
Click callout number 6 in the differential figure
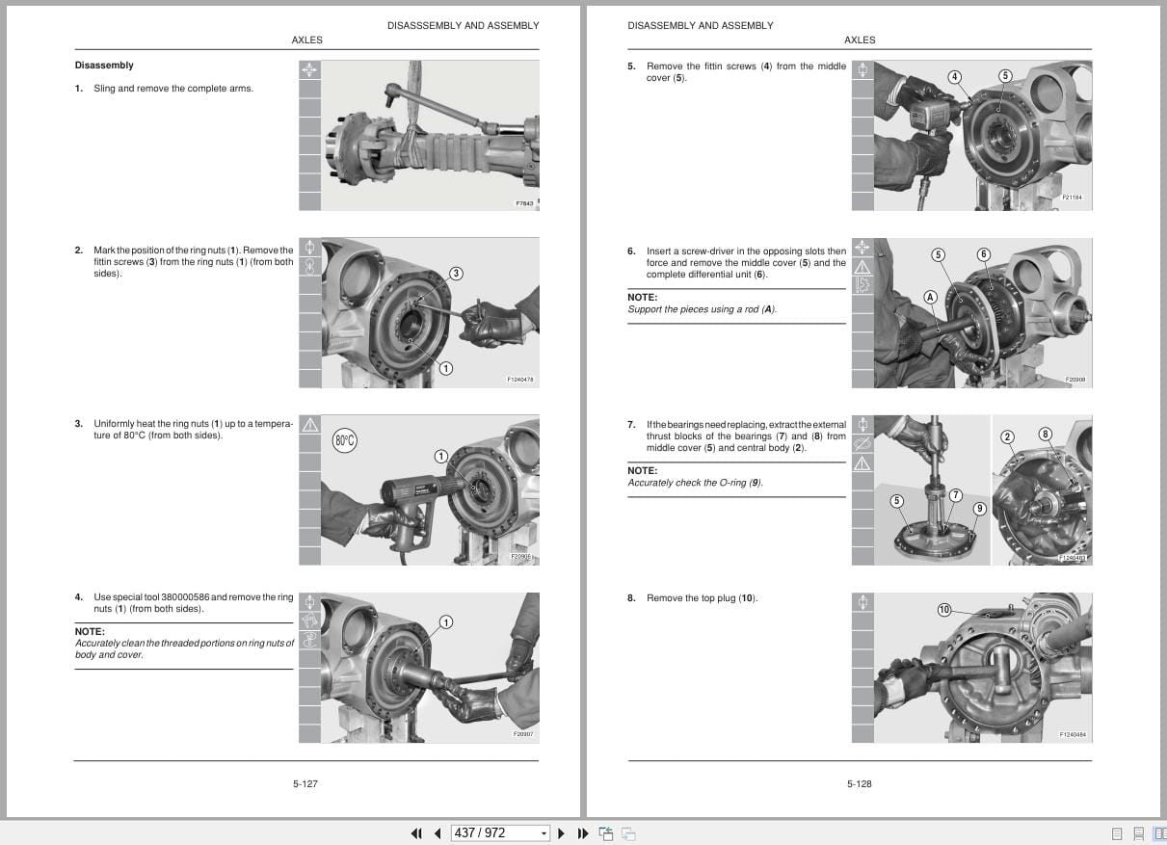[983, 253]
